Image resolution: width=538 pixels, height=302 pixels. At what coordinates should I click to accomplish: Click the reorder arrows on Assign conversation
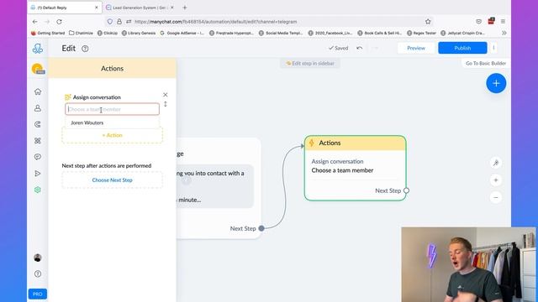pyautogui.click(x=166, y=104)
